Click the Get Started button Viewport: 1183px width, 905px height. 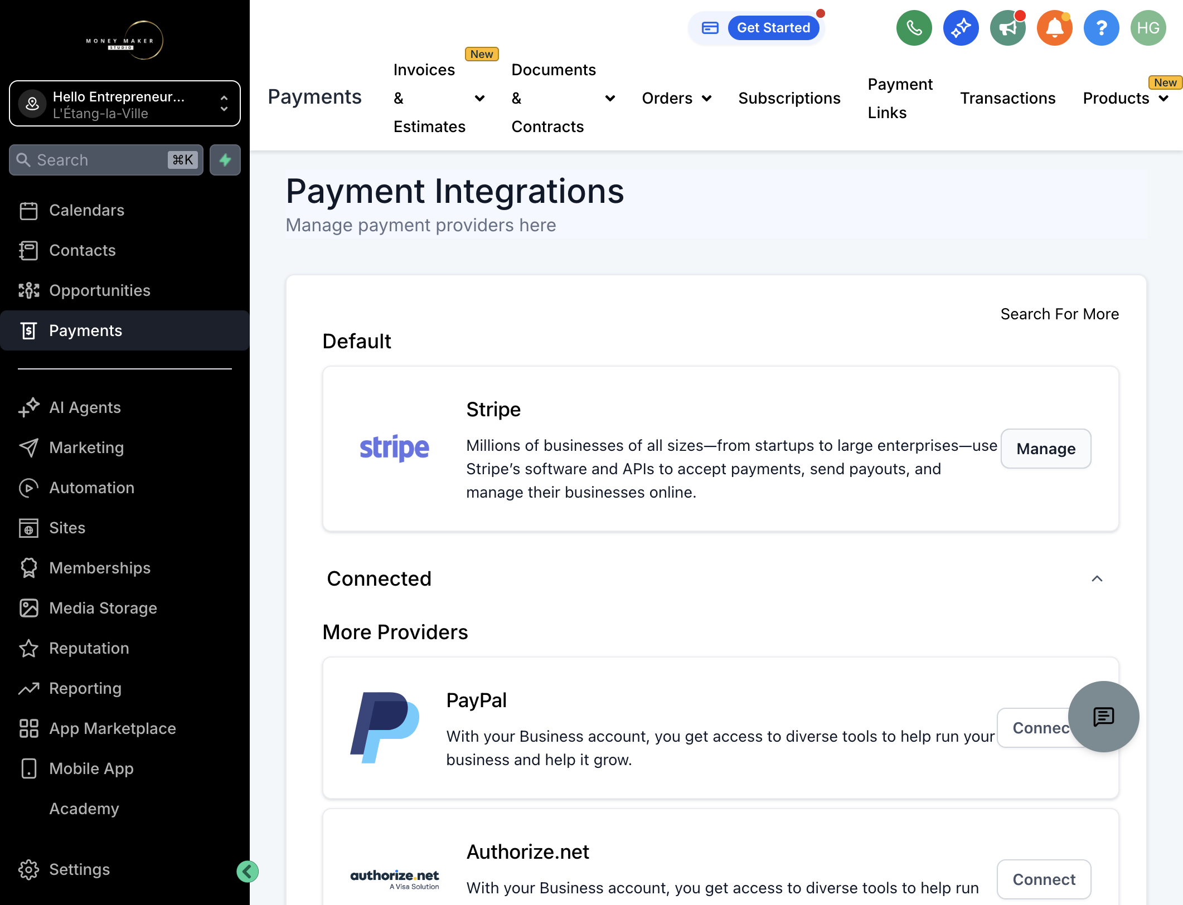(x=773, y=28)
